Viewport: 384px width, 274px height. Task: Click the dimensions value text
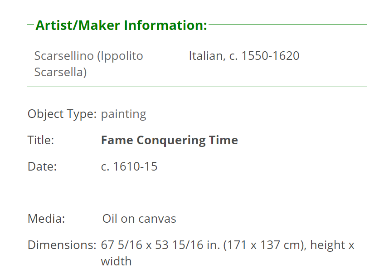point(228,253)
